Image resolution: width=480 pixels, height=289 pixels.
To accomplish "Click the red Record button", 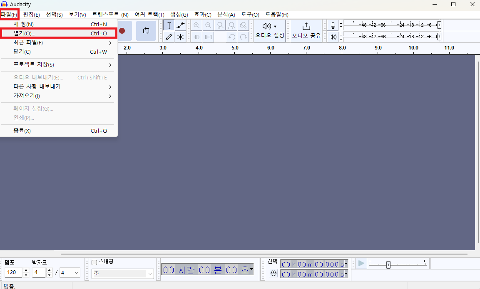I will [122, 31].
